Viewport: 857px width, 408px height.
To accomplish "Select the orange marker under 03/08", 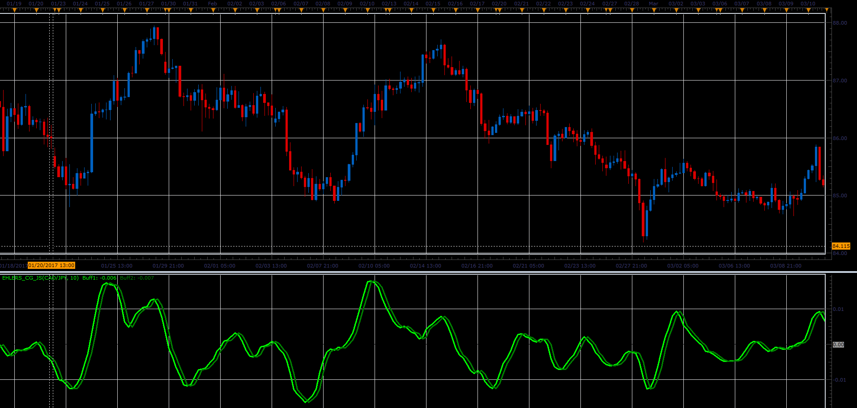I will [764, 10].
